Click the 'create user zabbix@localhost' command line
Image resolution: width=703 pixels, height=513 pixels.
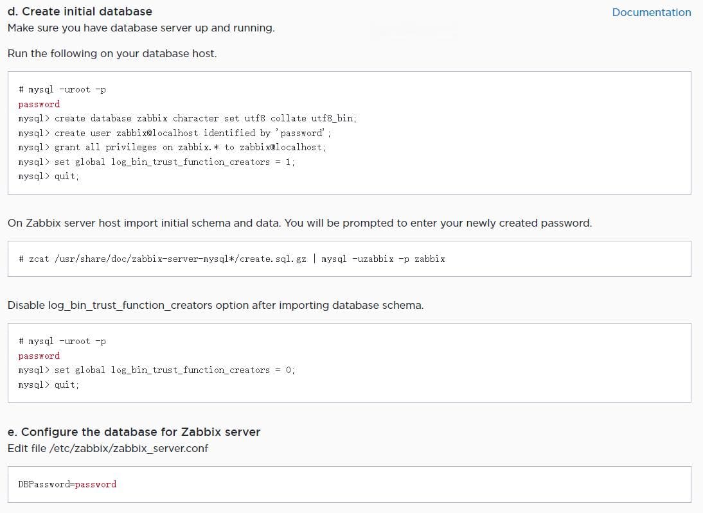coord(174,133)
